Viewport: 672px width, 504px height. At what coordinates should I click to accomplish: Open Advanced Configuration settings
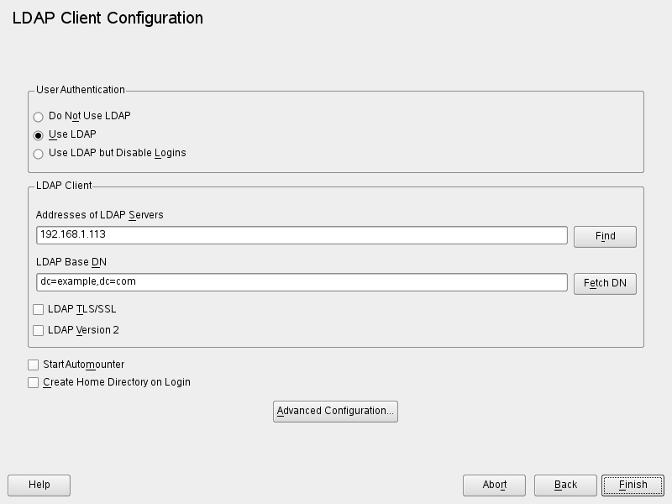coord(335,412)
